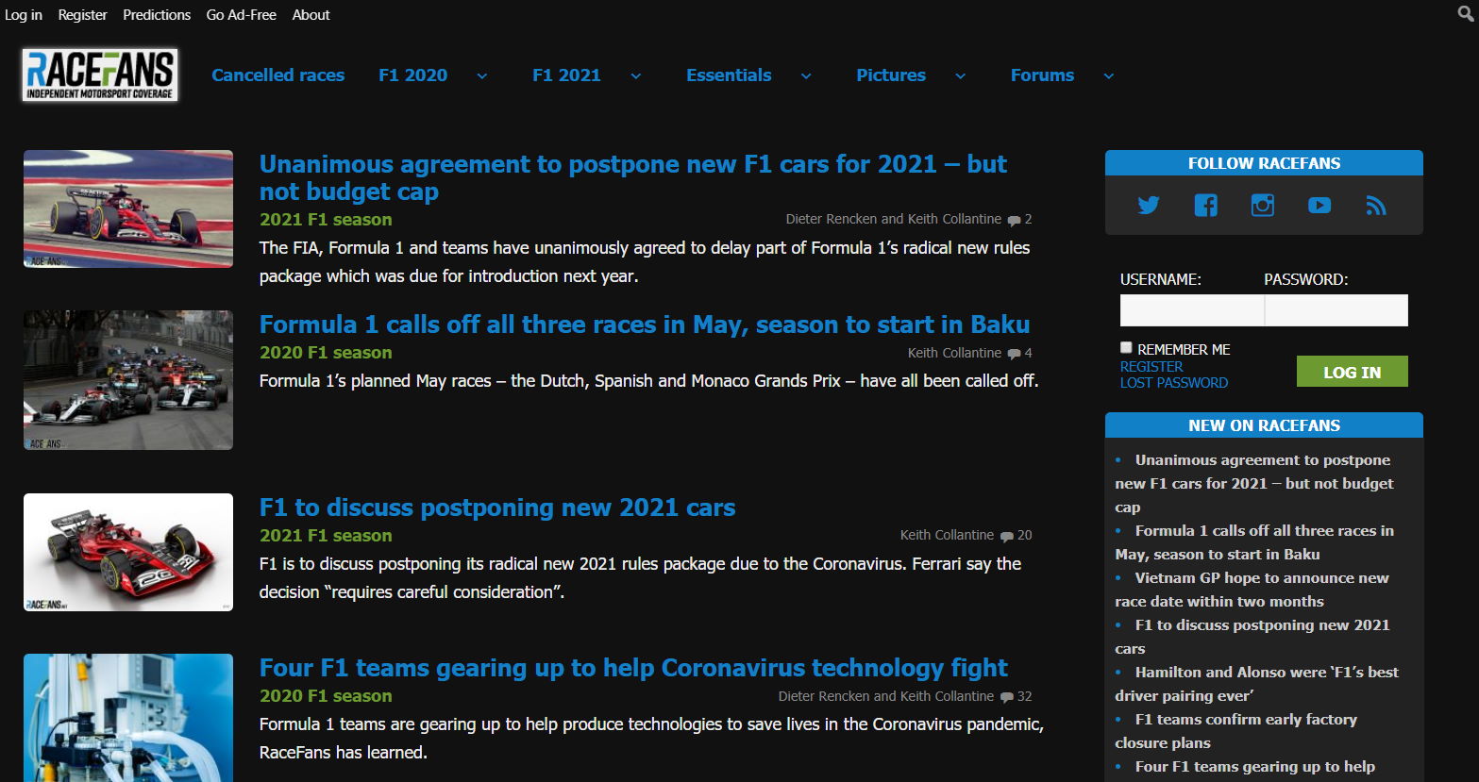Click the RaceFans logo

pyautogui.click(x=100, y=75)
